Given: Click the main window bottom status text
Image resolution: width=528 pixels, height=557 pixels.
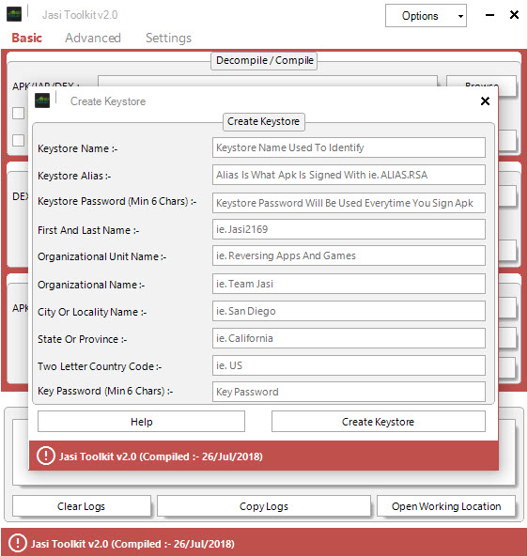Looking at the screenshot, I should click(x=132, y=544).
